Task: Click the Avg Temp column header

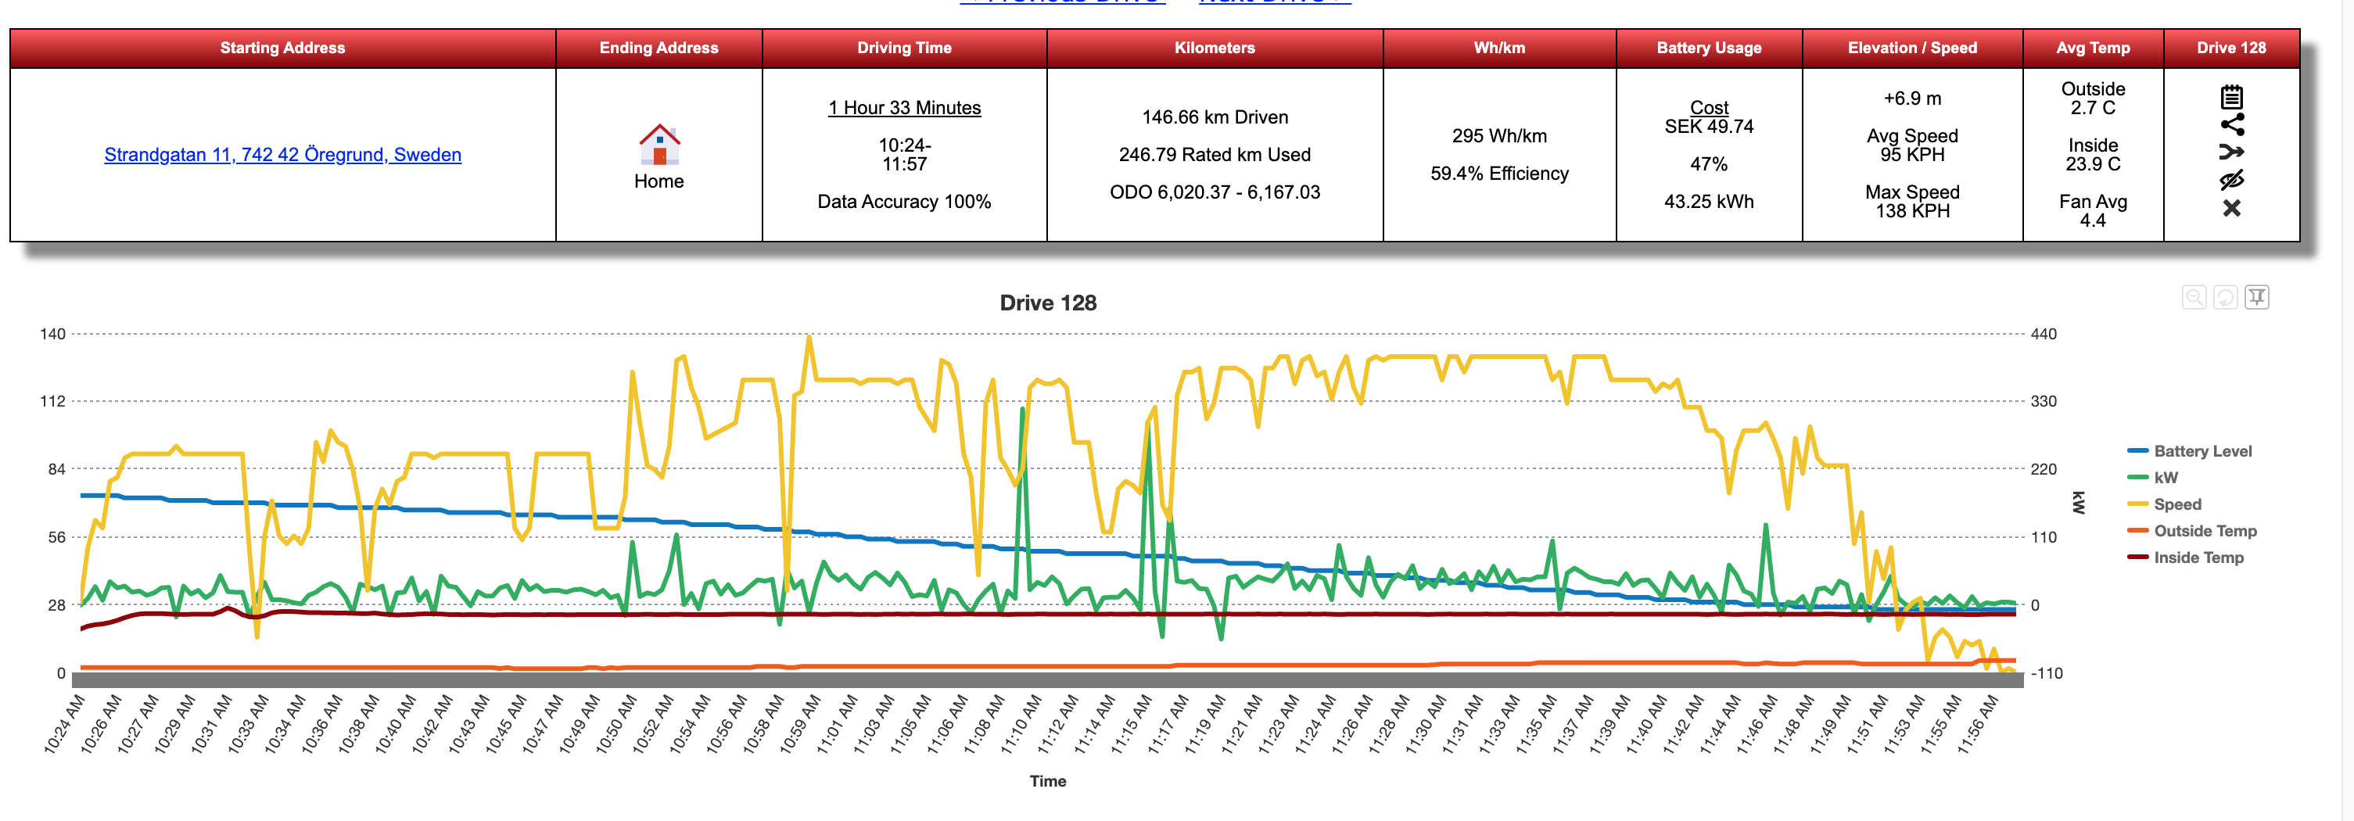Action: point(2093,48)
